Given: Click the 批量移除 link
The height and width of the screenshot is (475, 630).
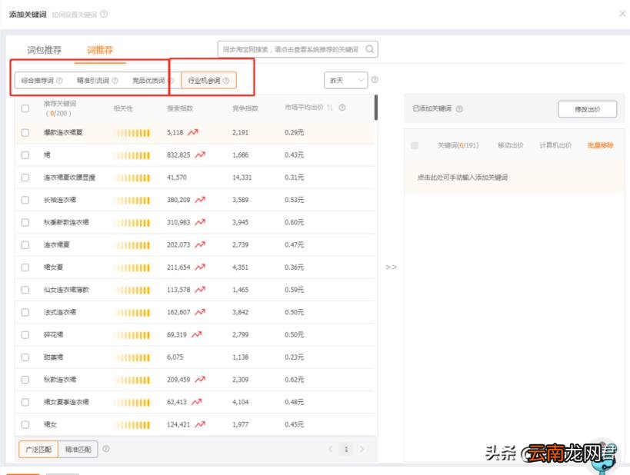Looking at the screenshot, I should click(600, 145).
